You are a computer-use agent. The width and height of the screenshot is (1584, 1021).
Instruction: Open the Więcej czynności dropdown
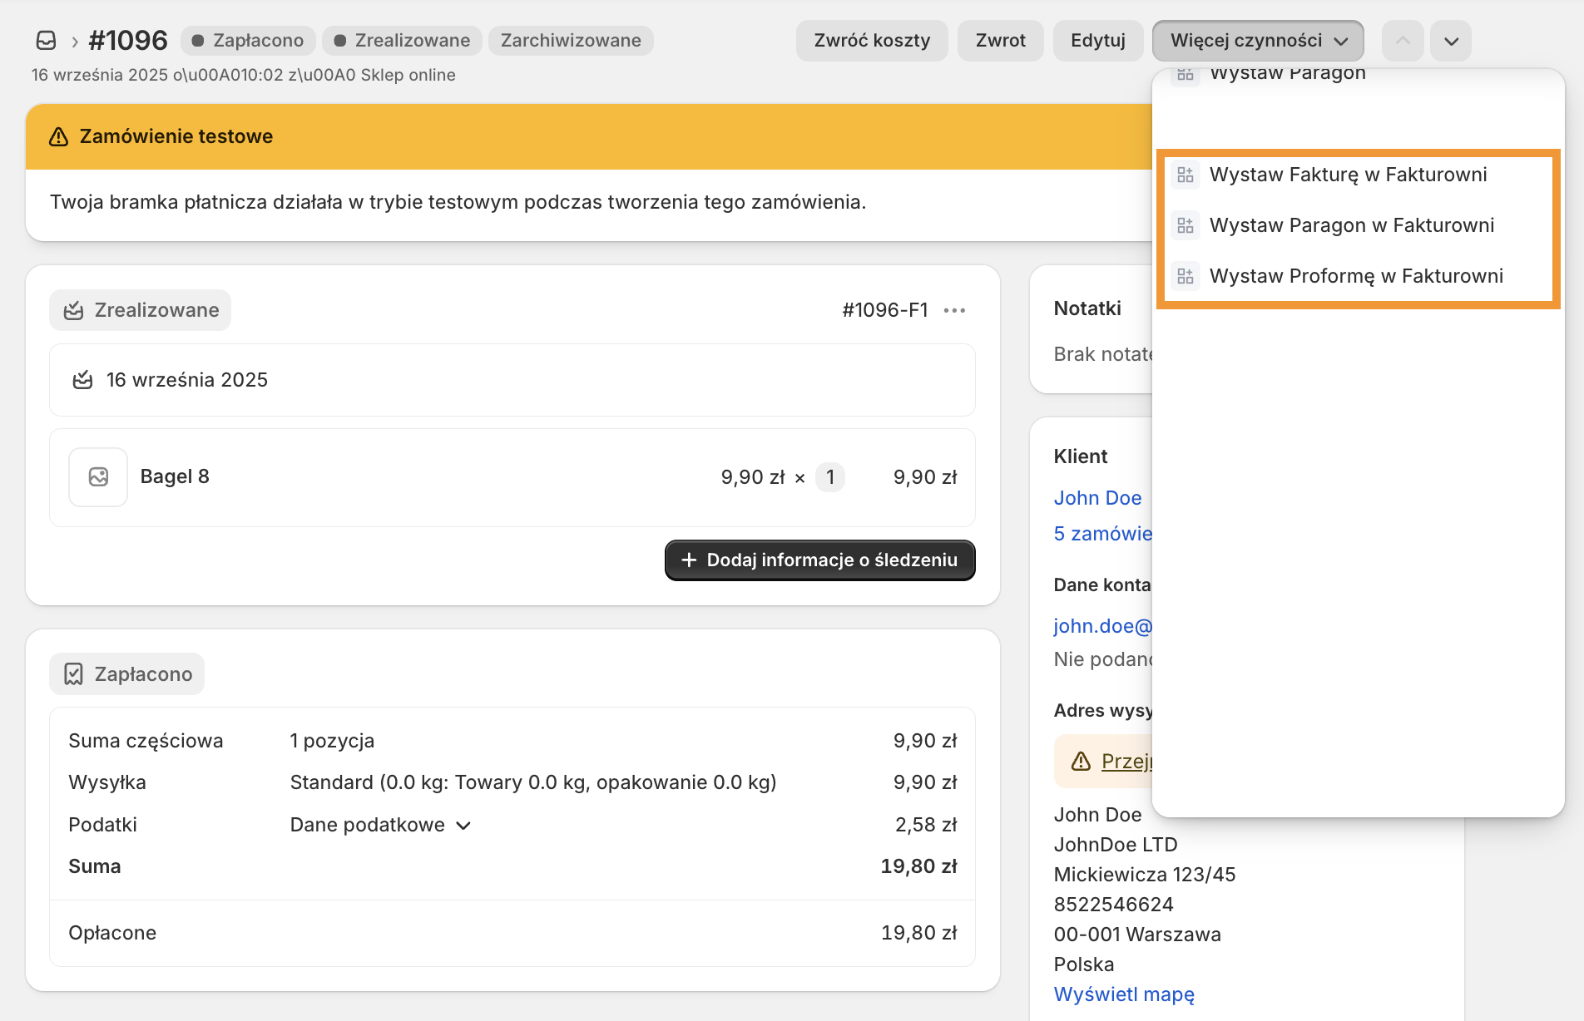tap(1257, 41)
